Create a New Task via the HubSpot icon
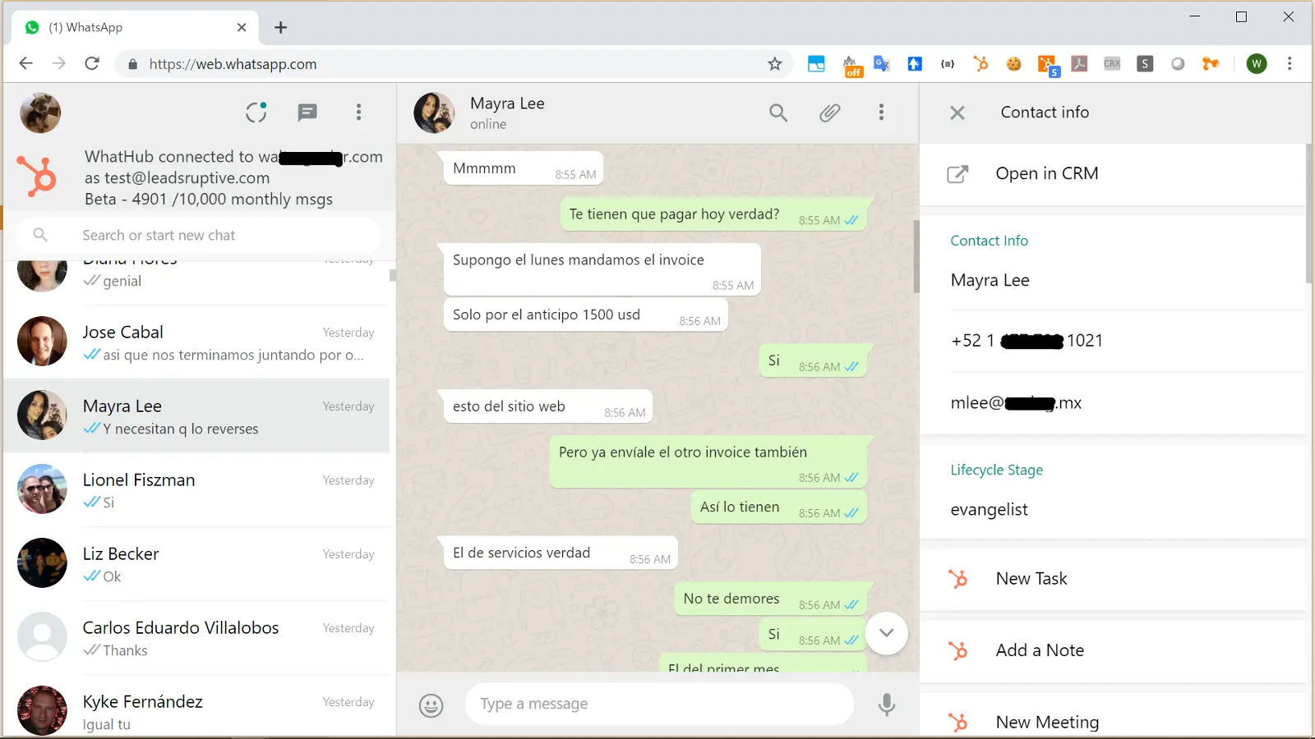1315x739 pixels. 1031,579
